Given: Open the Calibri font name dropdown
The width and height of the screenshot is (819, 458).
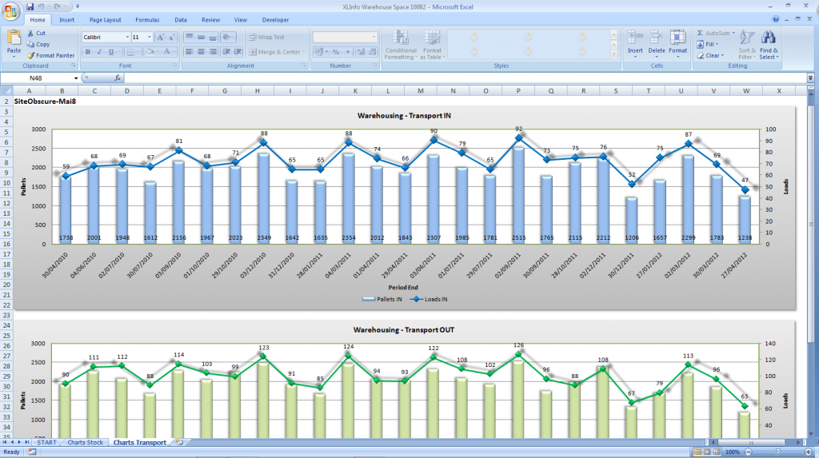Looking at the screenshot, I should tap(127, 37).
